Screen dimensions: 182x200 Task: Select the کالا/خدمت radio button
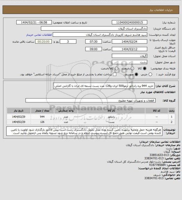pyautogui.click(x=116, y=68)
